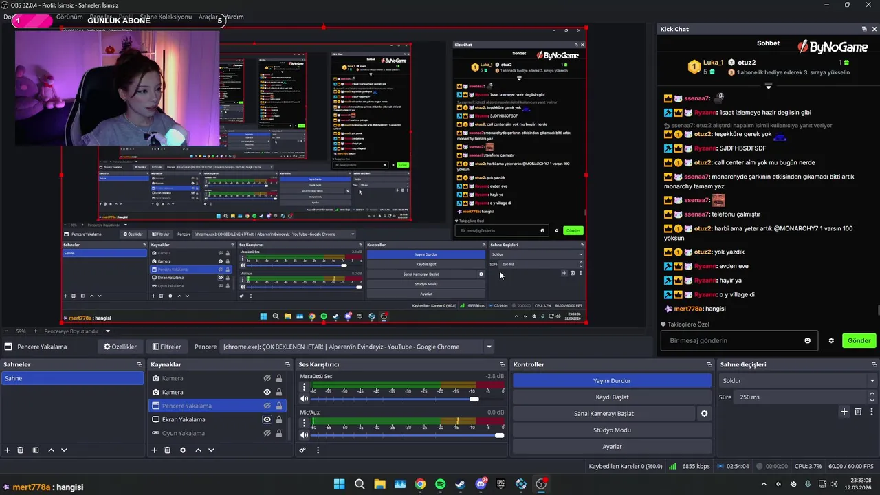Open Masaüstü Ses three-dot options

pos(304,387)
